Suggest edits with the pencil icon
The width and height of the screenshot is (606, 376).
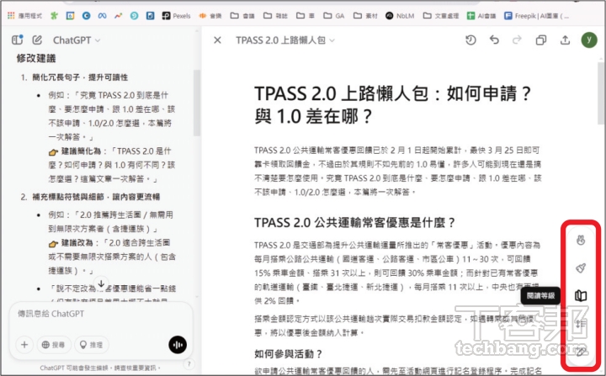(581, 352)
